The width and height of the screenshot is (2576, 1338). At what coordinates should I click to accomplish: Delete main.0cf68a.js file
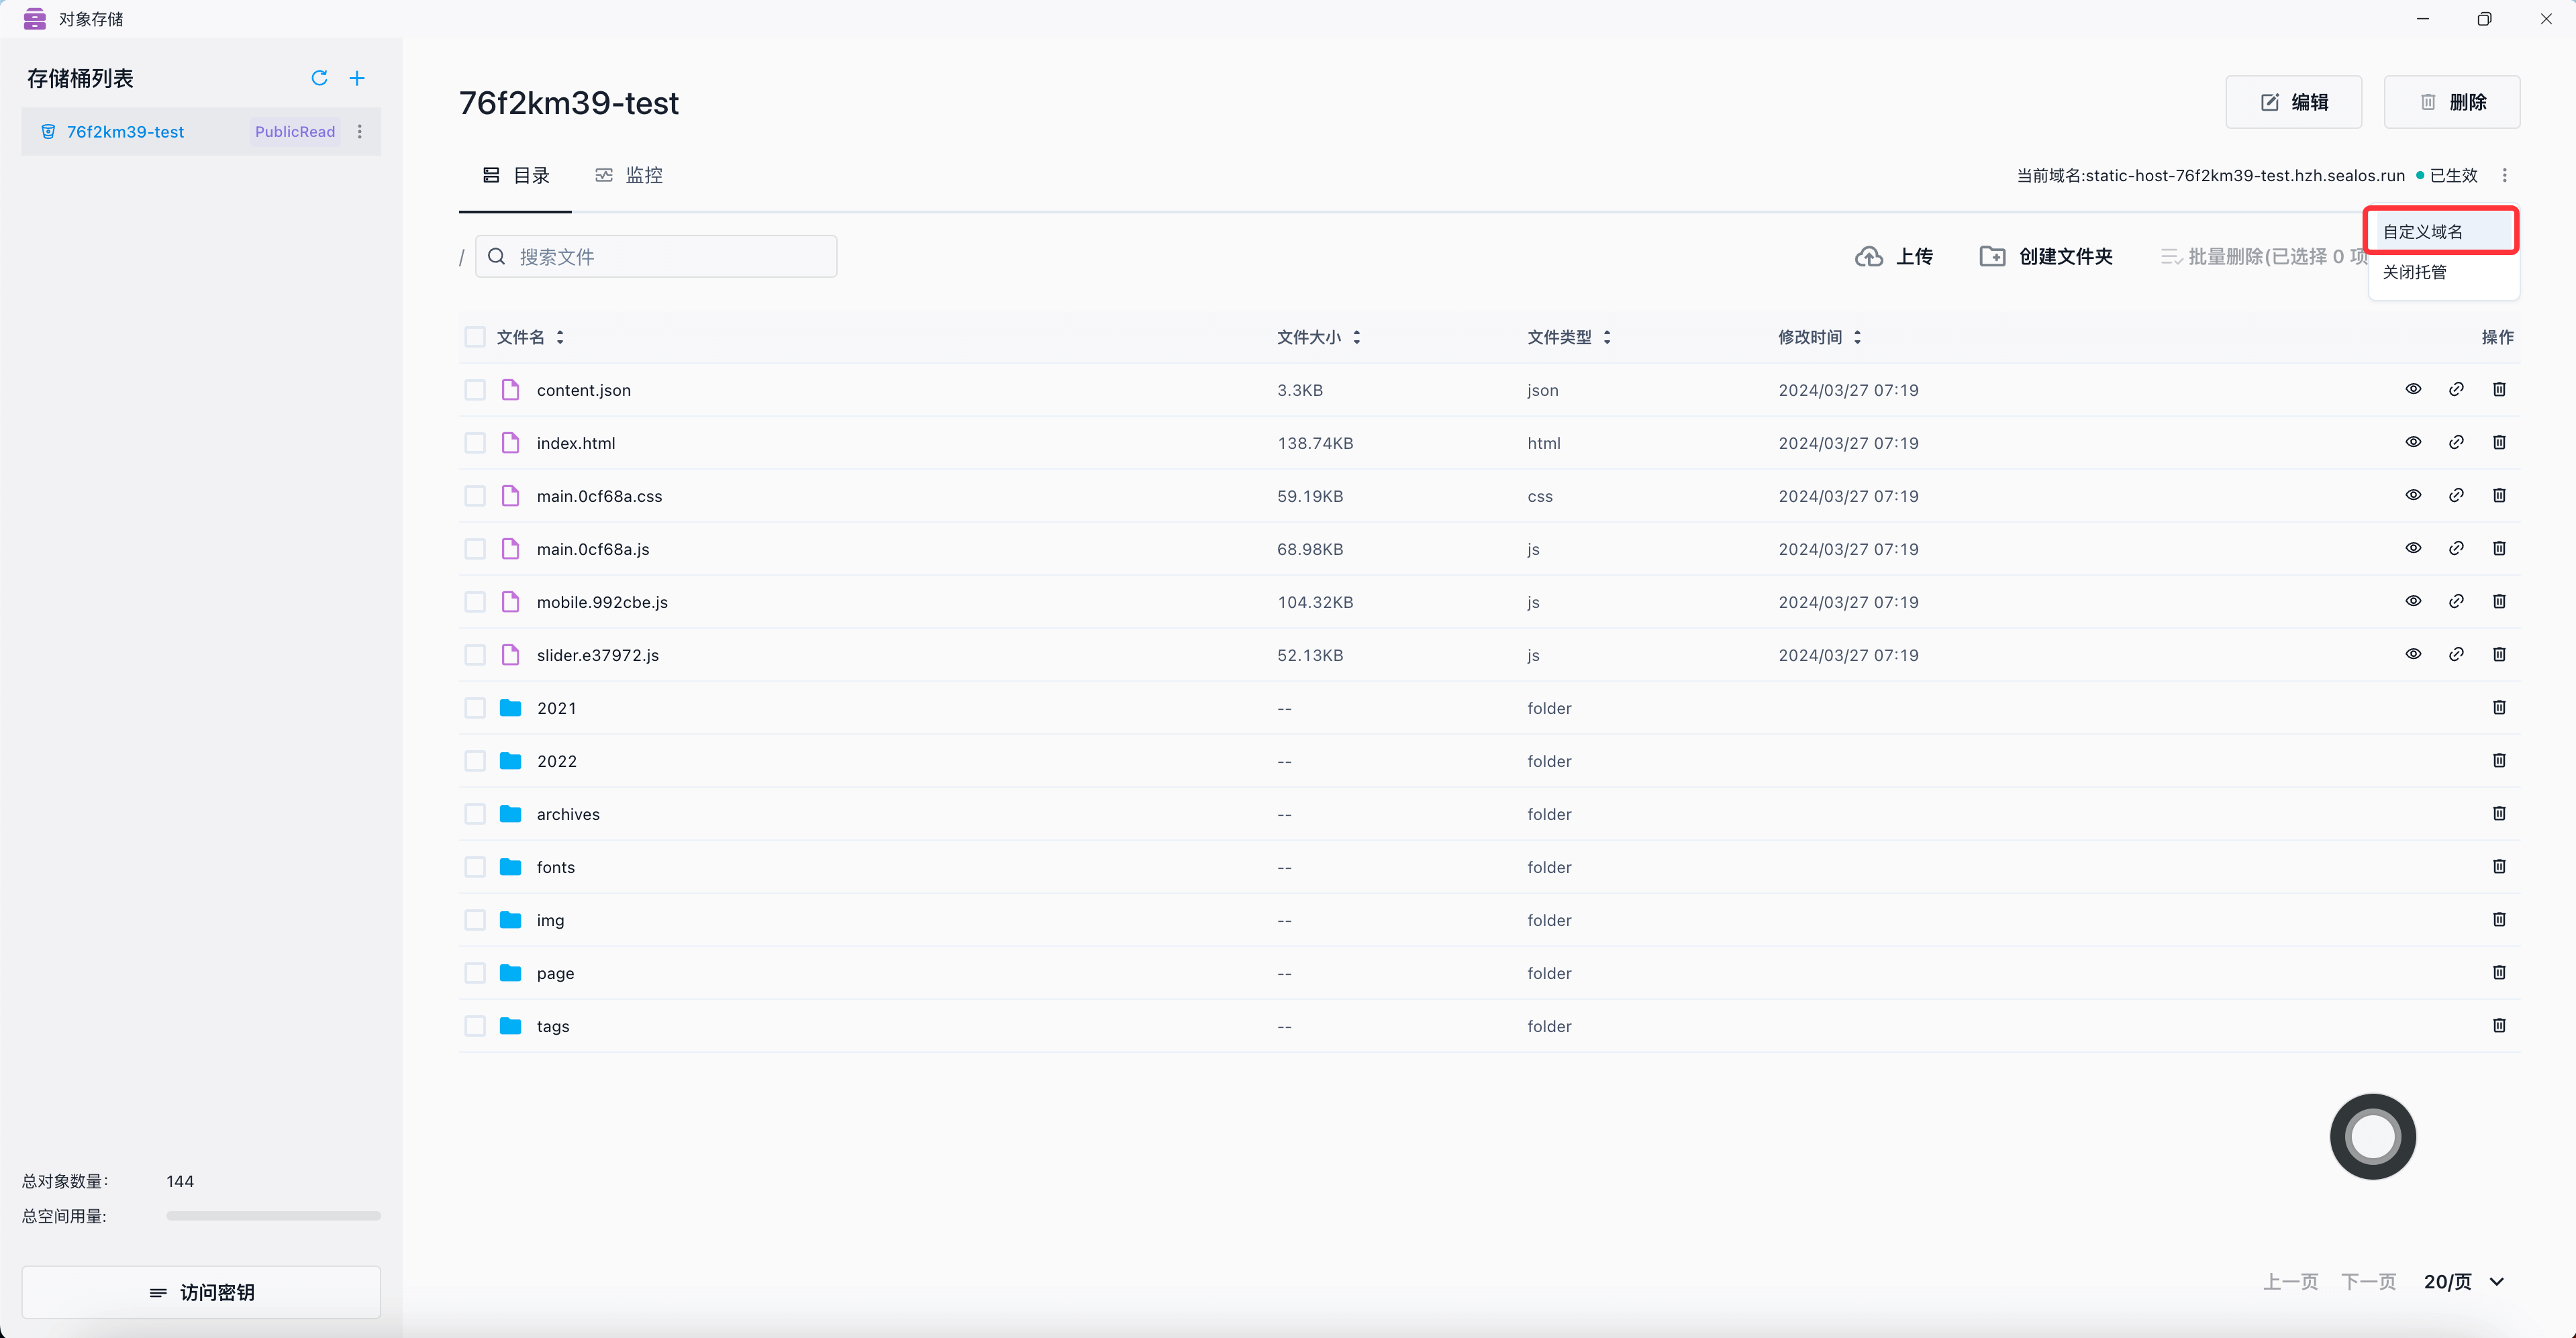click(x=2499, y=548)
